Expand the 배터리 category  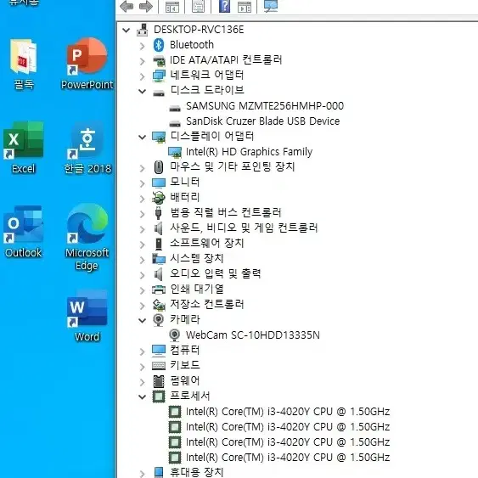coord(142,199)
